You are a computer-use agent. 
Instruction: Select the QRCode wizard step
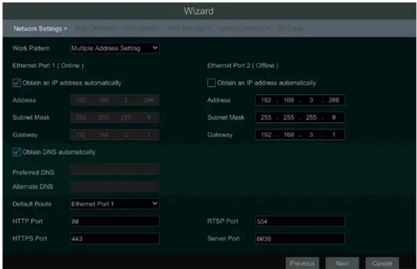(290, 29)
